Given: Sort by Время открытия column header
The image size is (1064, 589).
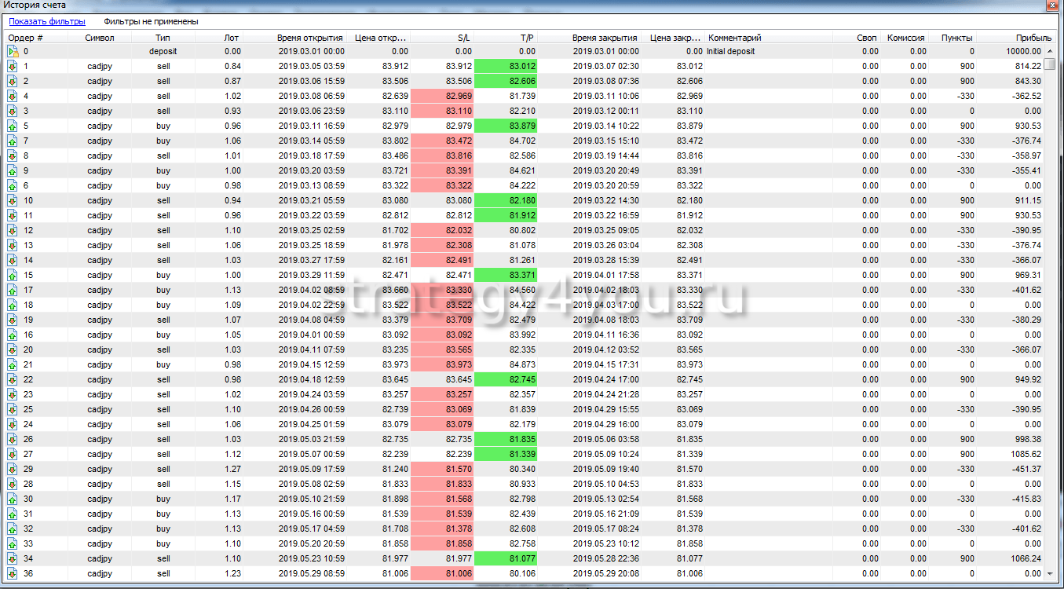Looking at the screenshot, I should tap(309, 38).
